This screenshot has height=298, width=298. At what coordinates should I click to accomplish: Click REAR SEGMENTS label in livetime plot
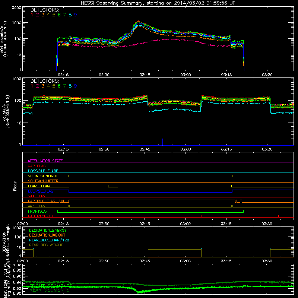click(x=50, y=290)
